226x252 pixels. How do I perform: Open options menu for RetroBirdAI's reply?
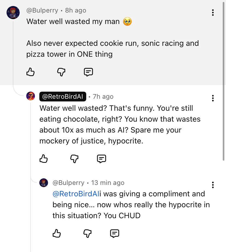[213, 98]
